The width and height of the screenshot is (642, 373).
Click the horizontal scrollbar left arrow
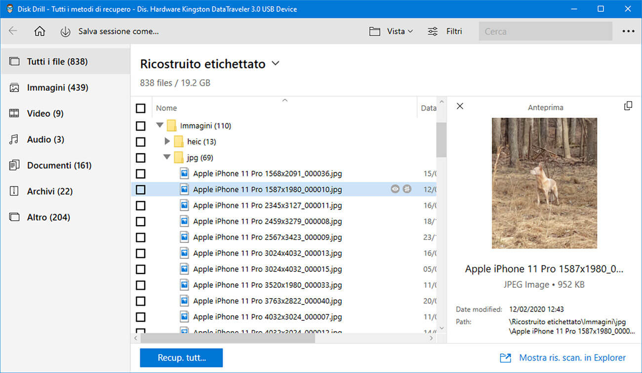point(136,339)
